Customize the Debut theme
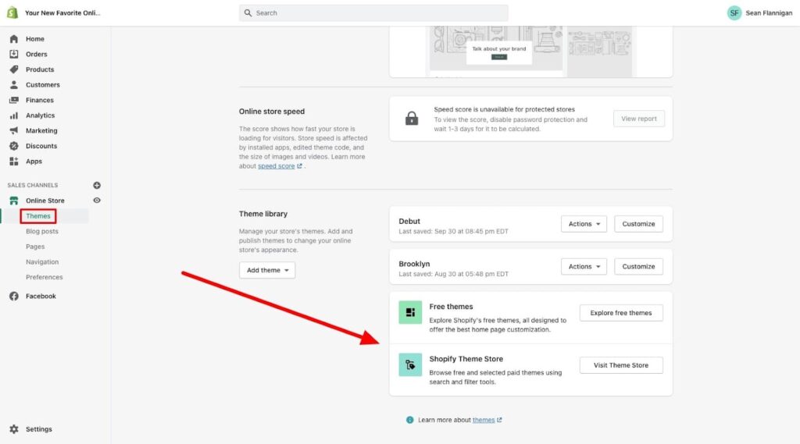This screenshot has width=800, height=444. point(638,224)
